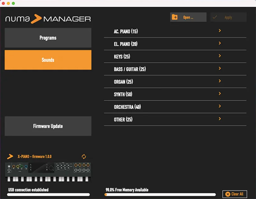256x199 pixels.
Task: Click X-PIANO - firmware 1.0.0 text
Action: click(35, 157)
